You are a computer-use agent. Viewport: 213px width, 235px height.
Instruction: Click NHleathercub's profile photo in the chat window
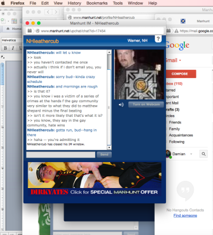[x=139, y=75]
